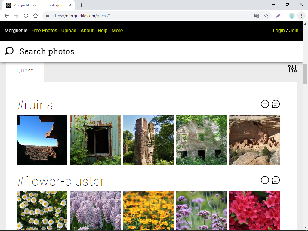Click the scrollbar up arrow
Screen dimensions: 308x231
[x=306, y=24]
